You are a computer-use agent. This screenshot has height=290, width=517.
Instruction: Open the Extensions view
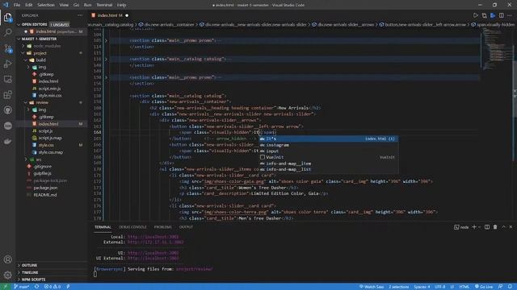point(7,95)
